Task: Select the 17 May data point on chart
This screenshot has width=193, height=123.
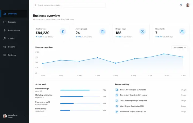Action: point(97,58)
